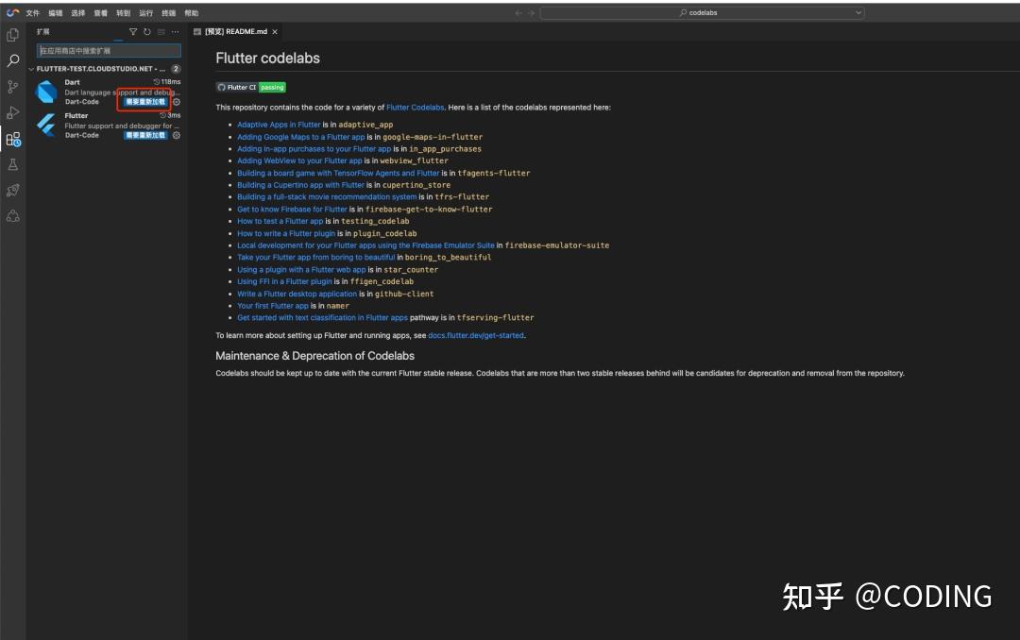Click the reload-required button on Flutter extension
This screenshot has width=1020, height=640.
(x=145, y=135)
